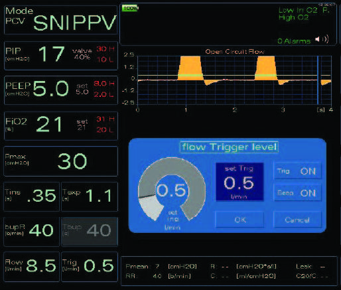This screenshot has width=341, height=290.
Task: Click the 0 Alarms status text
Action: pyautogui.click(x=294, y=41)
